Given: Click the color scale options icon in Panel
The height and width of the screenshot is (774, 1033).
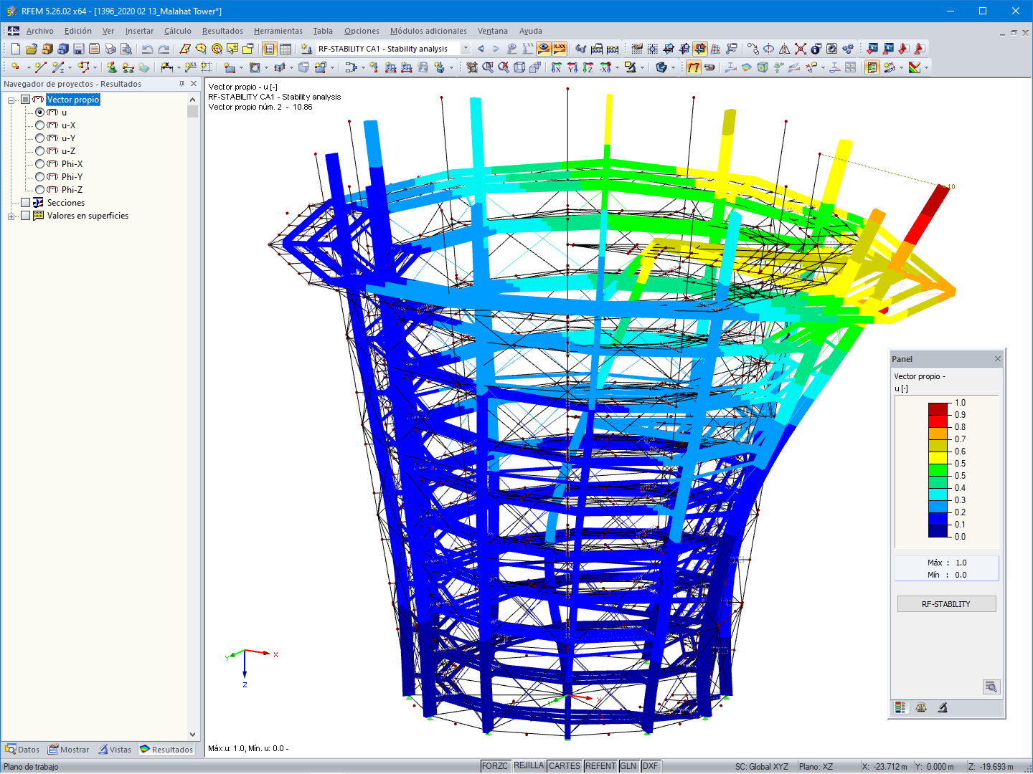Looking at the screenshot, I should click(900, 707).
